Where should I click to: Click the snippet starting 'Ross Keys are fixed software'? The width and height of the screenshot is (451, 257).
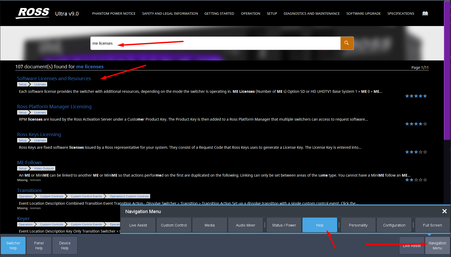[x=190, y=147]
